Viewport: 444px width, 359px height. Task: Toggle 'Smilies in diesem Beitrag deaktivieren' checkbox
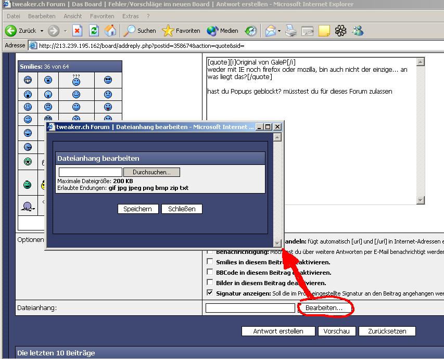[x=210, y=262]
